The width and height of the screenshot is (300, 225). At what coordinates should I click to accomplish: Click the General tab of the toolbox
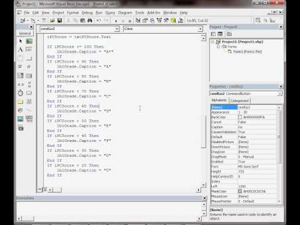point(25,33)
